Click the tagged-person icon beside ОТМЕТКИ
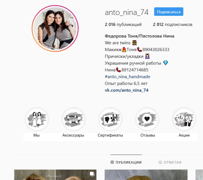 [160, 162]
